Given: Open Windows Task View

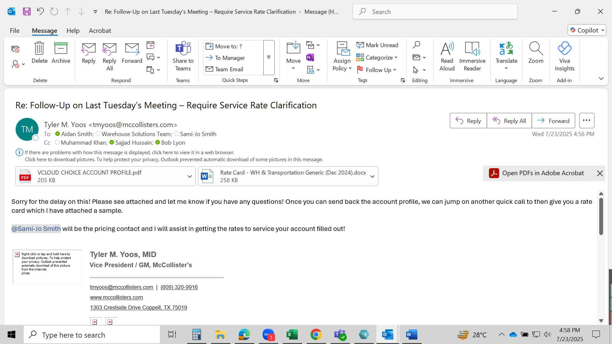Looking at the screenshot, I should pyautogui.click(x=172, y=334).
